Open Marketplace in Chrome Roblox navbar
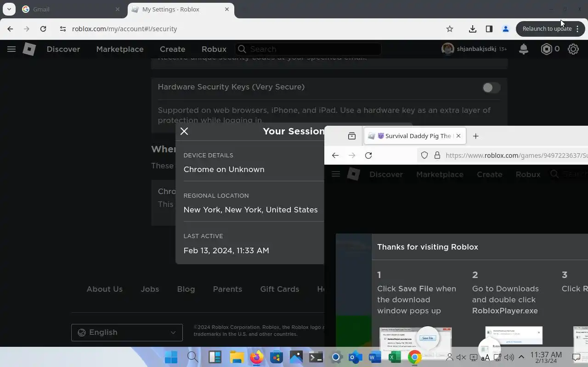The width and height of the screenshot is (588, 367). click(x=120, y=49)
